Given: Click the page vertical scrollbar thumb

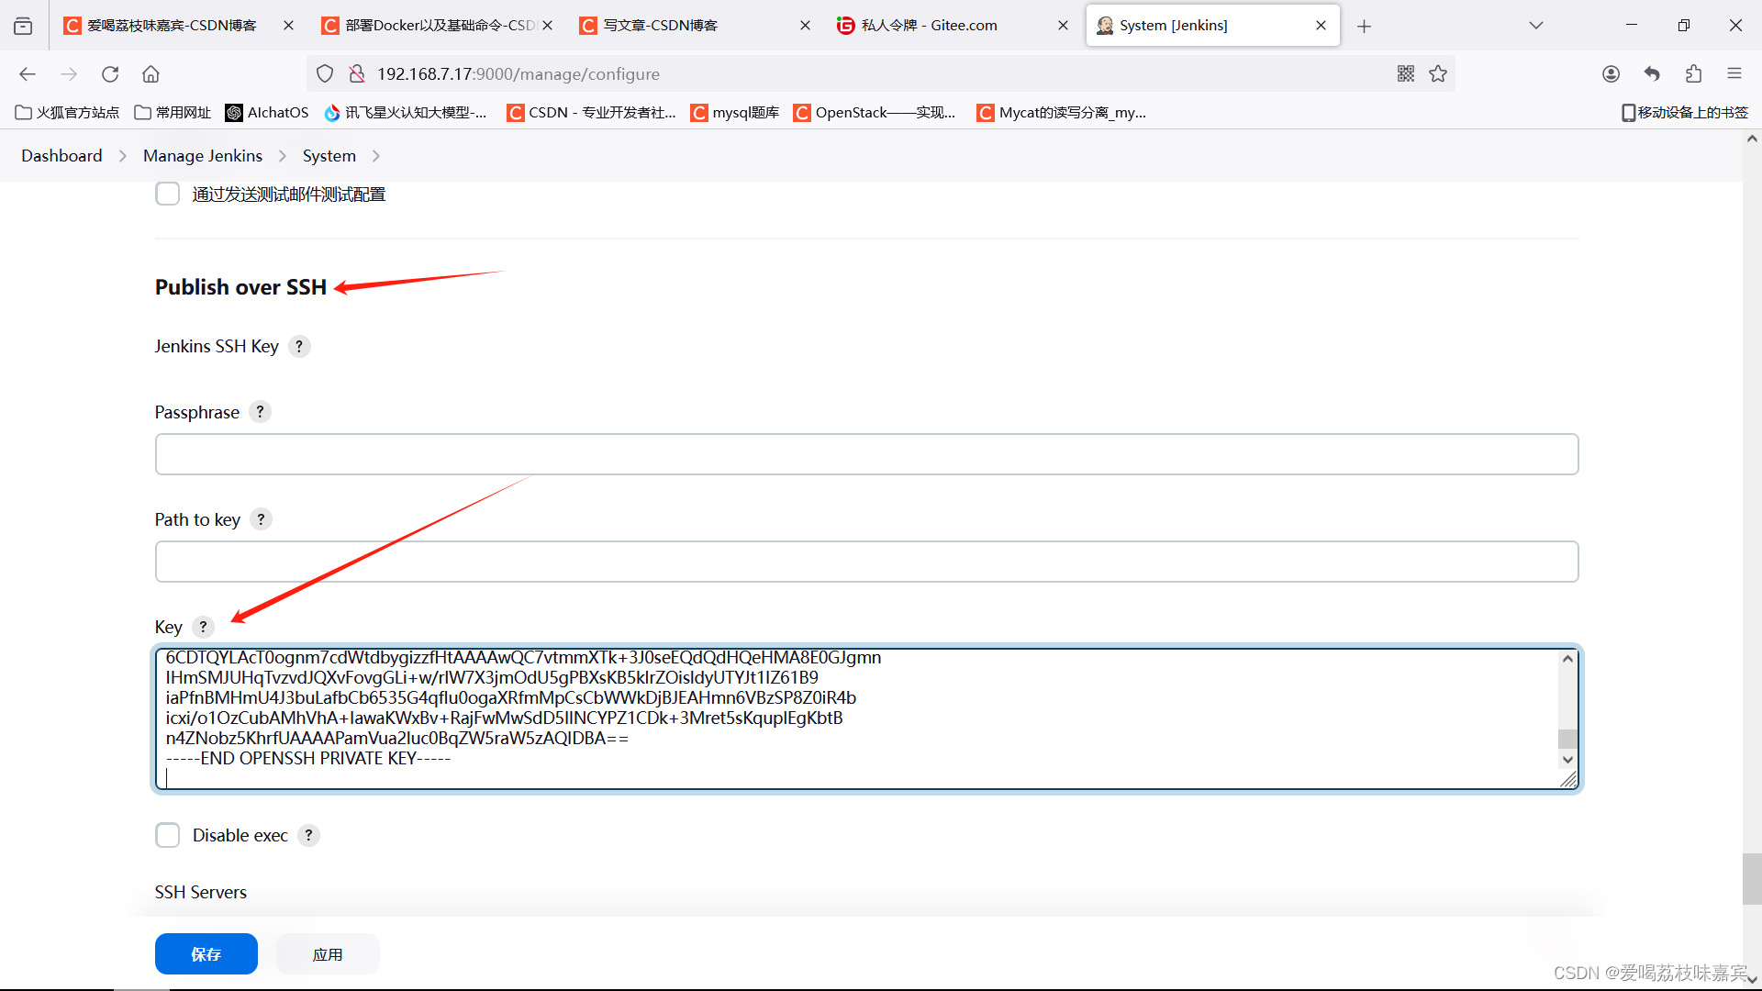Looking at the screenshot, I should (x=1752, y=879).
